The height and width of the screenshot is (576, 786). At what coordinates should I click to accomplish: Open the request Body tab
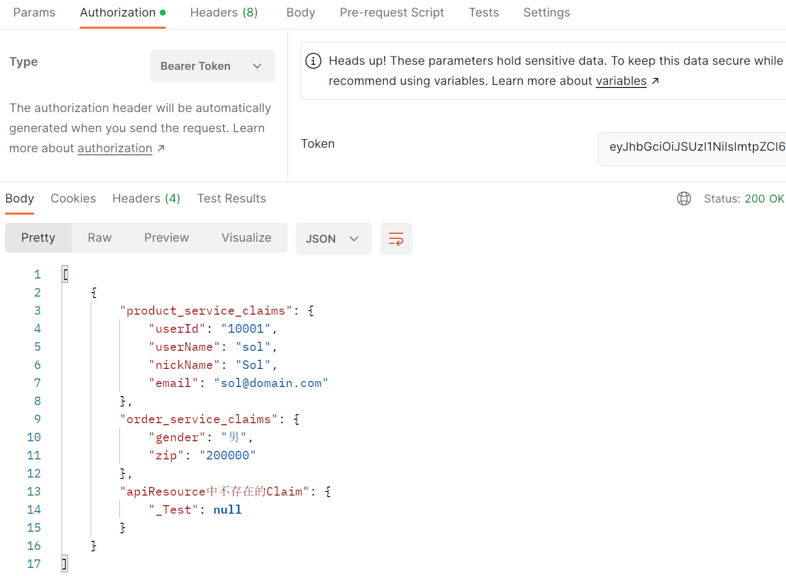pyautogui.click(x=301, y=13)
